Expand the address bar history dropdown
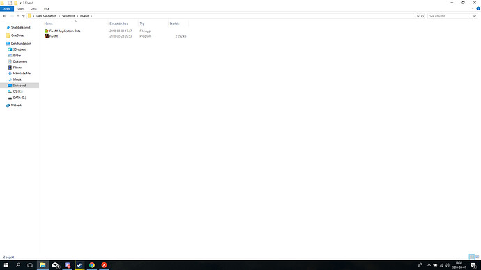 (418, 16)
